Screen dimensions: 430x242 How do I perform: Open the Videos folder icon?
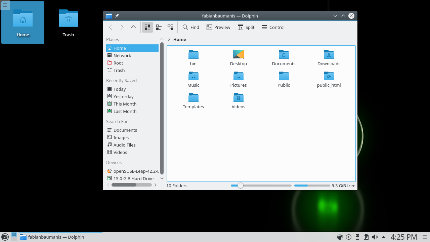click(x=238, y=98)
